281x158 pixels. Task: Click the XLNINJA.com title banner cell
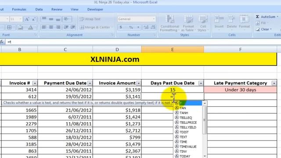pyautogui.click(x=138, y=59)
